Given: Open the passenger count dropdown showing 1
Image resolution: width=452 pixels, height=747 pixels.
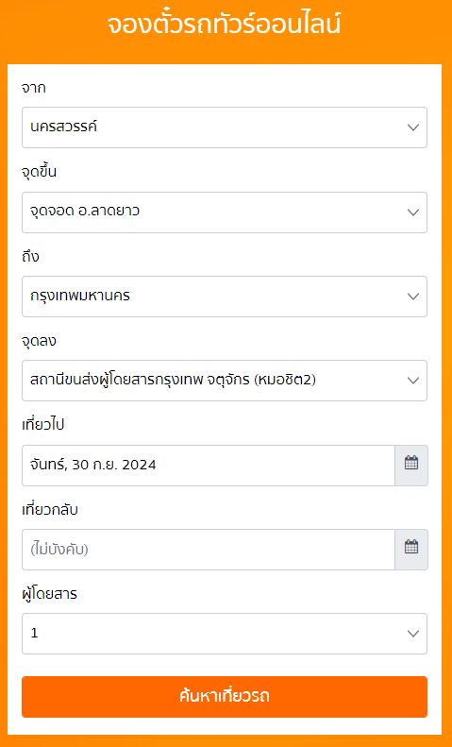Looking at the screenshot, I should coord(225,633).
